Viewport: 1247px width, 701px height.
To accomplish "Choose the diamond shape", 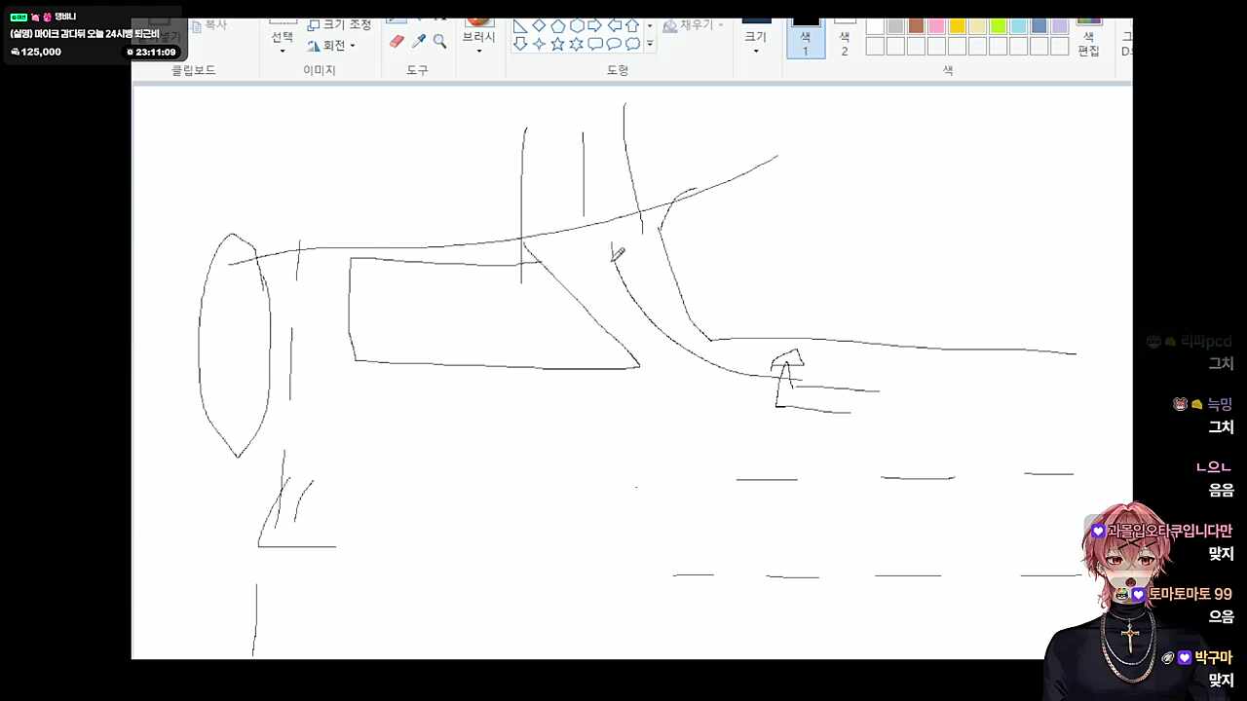I will coord(539,25).
